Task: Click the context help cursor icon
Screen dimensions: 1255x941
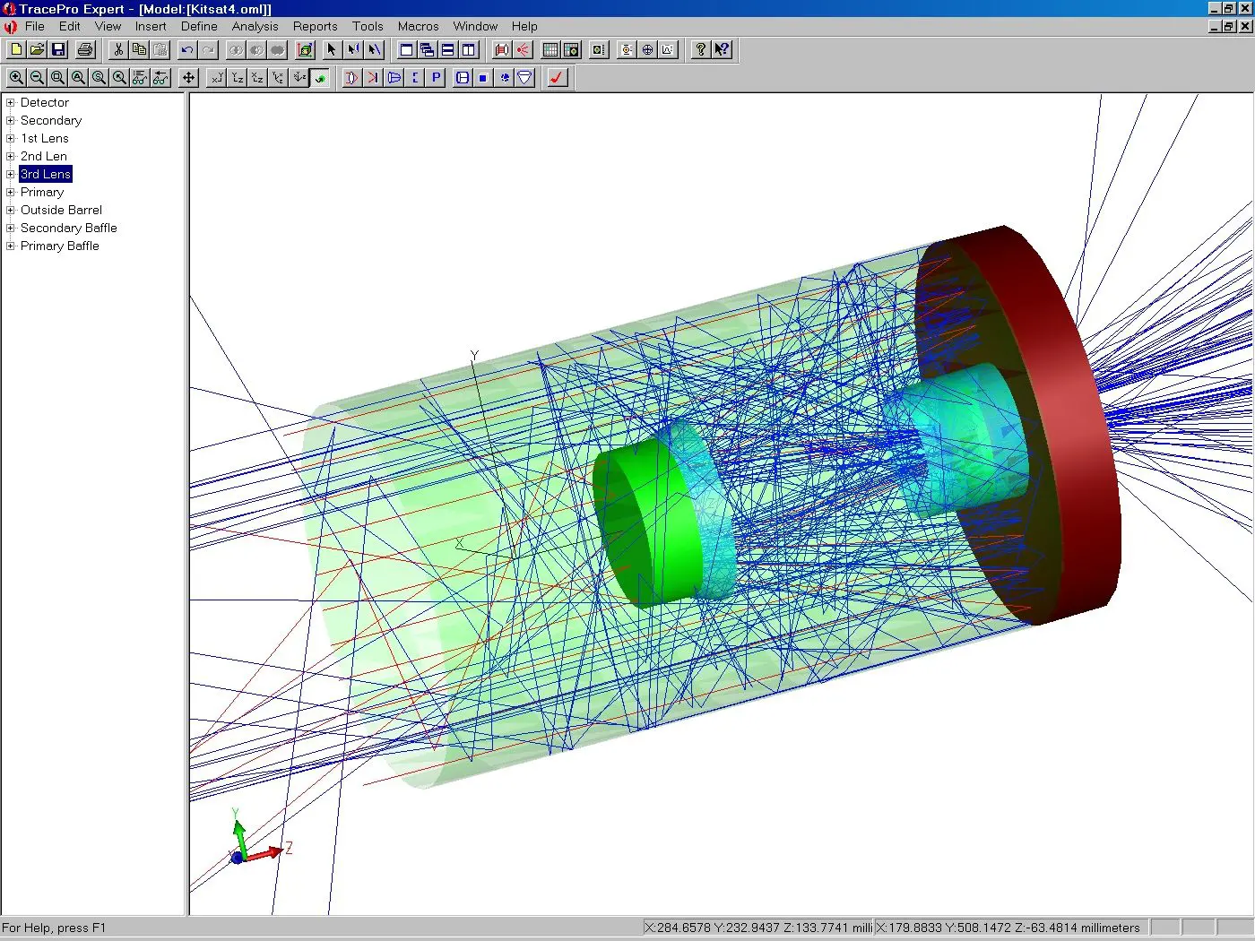Action: [722, 50]
